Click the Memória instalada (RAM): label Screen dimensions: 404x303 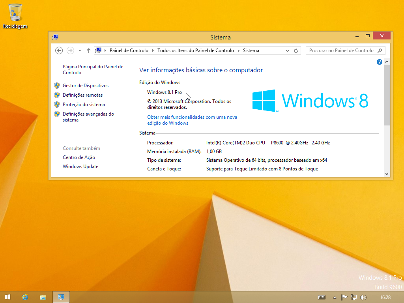pyautogui.click(x=174, y=151)
